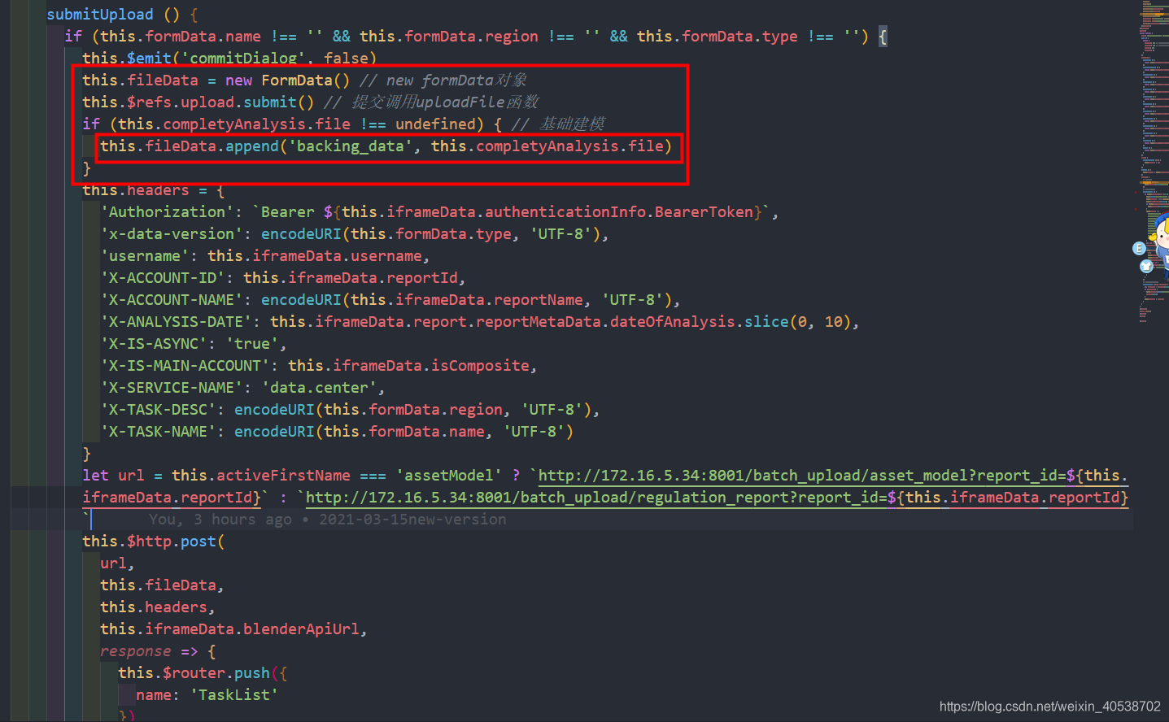The image size is (1169, 722).
Task: Select the submitUpload function name
Action: pos(99,14)
